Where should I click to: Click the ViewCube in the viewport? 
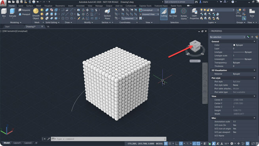tap(195, 46)
